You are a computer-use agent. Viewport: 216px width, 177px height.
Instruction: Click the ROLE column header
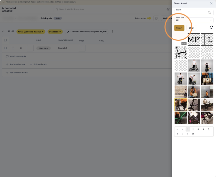coord(38,40)
